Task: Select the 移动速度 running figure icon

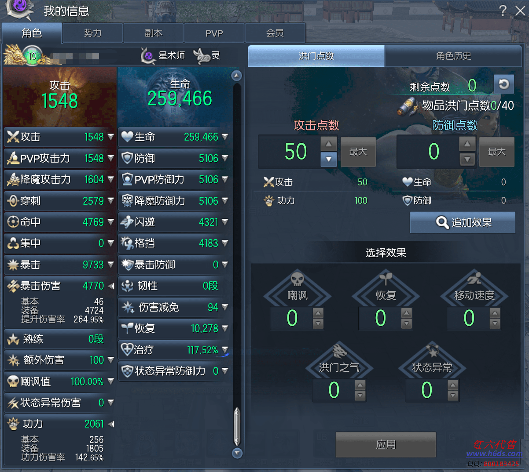Action: 474,279
